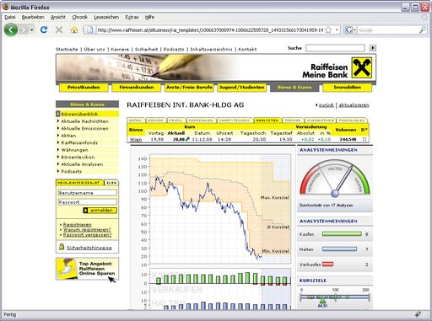This screenshot has width=432, height=321.
Task: Click the Raiffeisen logo emblem
Action: (362, 67)
